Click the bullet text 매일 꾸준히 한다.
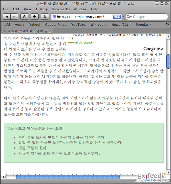171x184 pixels. (33, 148)
